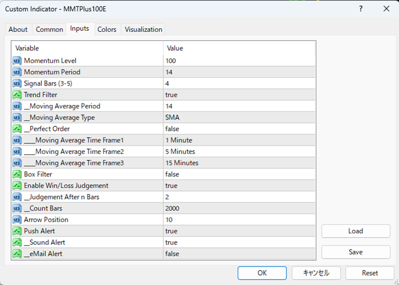Close the Custom Indicator dialog
399x285 pixels.
[386, 9]
